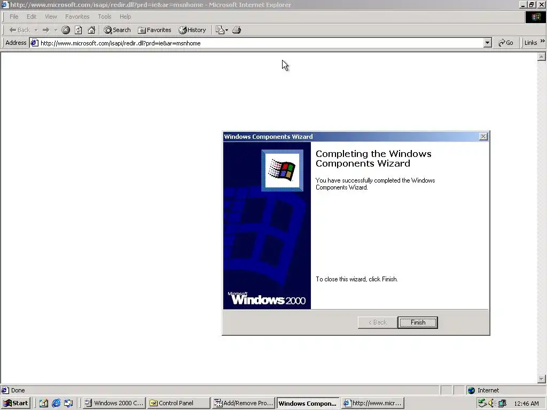Switch to Windows 2000 C... taskbar button
547x410 pixels.
(x=114, y=403)
